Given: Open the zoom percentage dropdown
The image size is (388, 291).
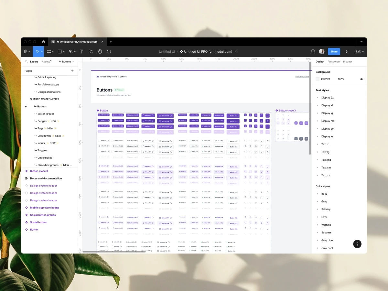Looking at the screenshot, I should [360, 51].
